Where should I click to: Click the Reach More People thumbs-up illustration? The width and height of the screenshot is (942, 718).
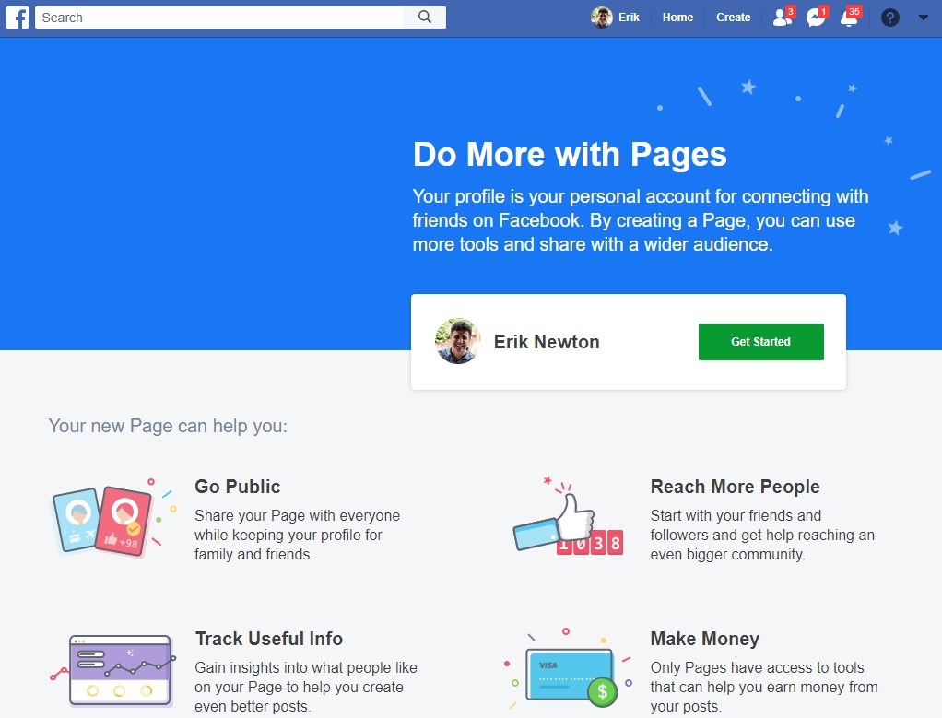pos(569,517)
